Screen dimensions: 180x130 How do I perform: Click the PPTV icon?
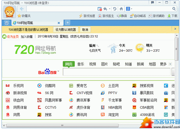(x=103, y=93)
